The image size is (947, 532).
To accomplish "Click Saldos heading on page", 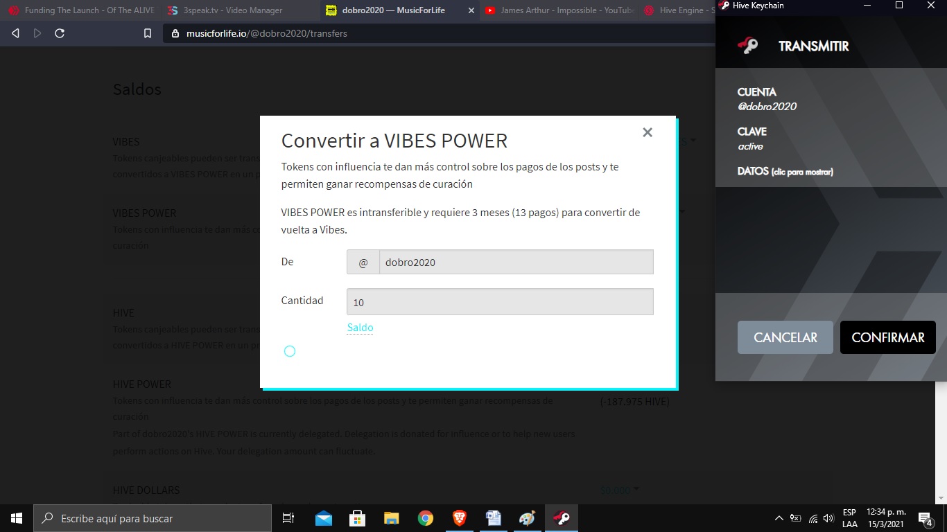I will click(x=137, y=89).
